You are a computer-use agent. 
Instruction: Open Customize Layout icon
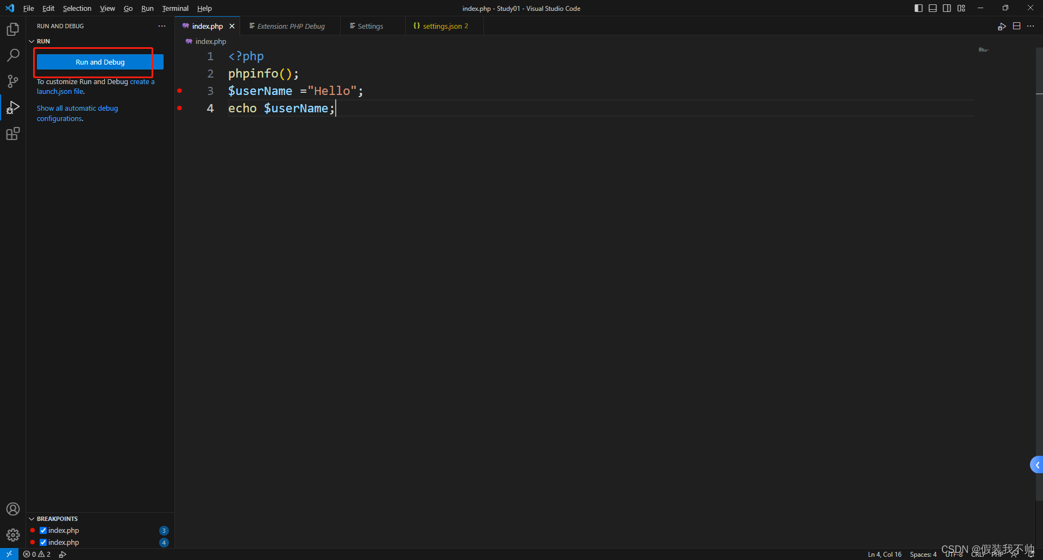click(x=962, y=8)
